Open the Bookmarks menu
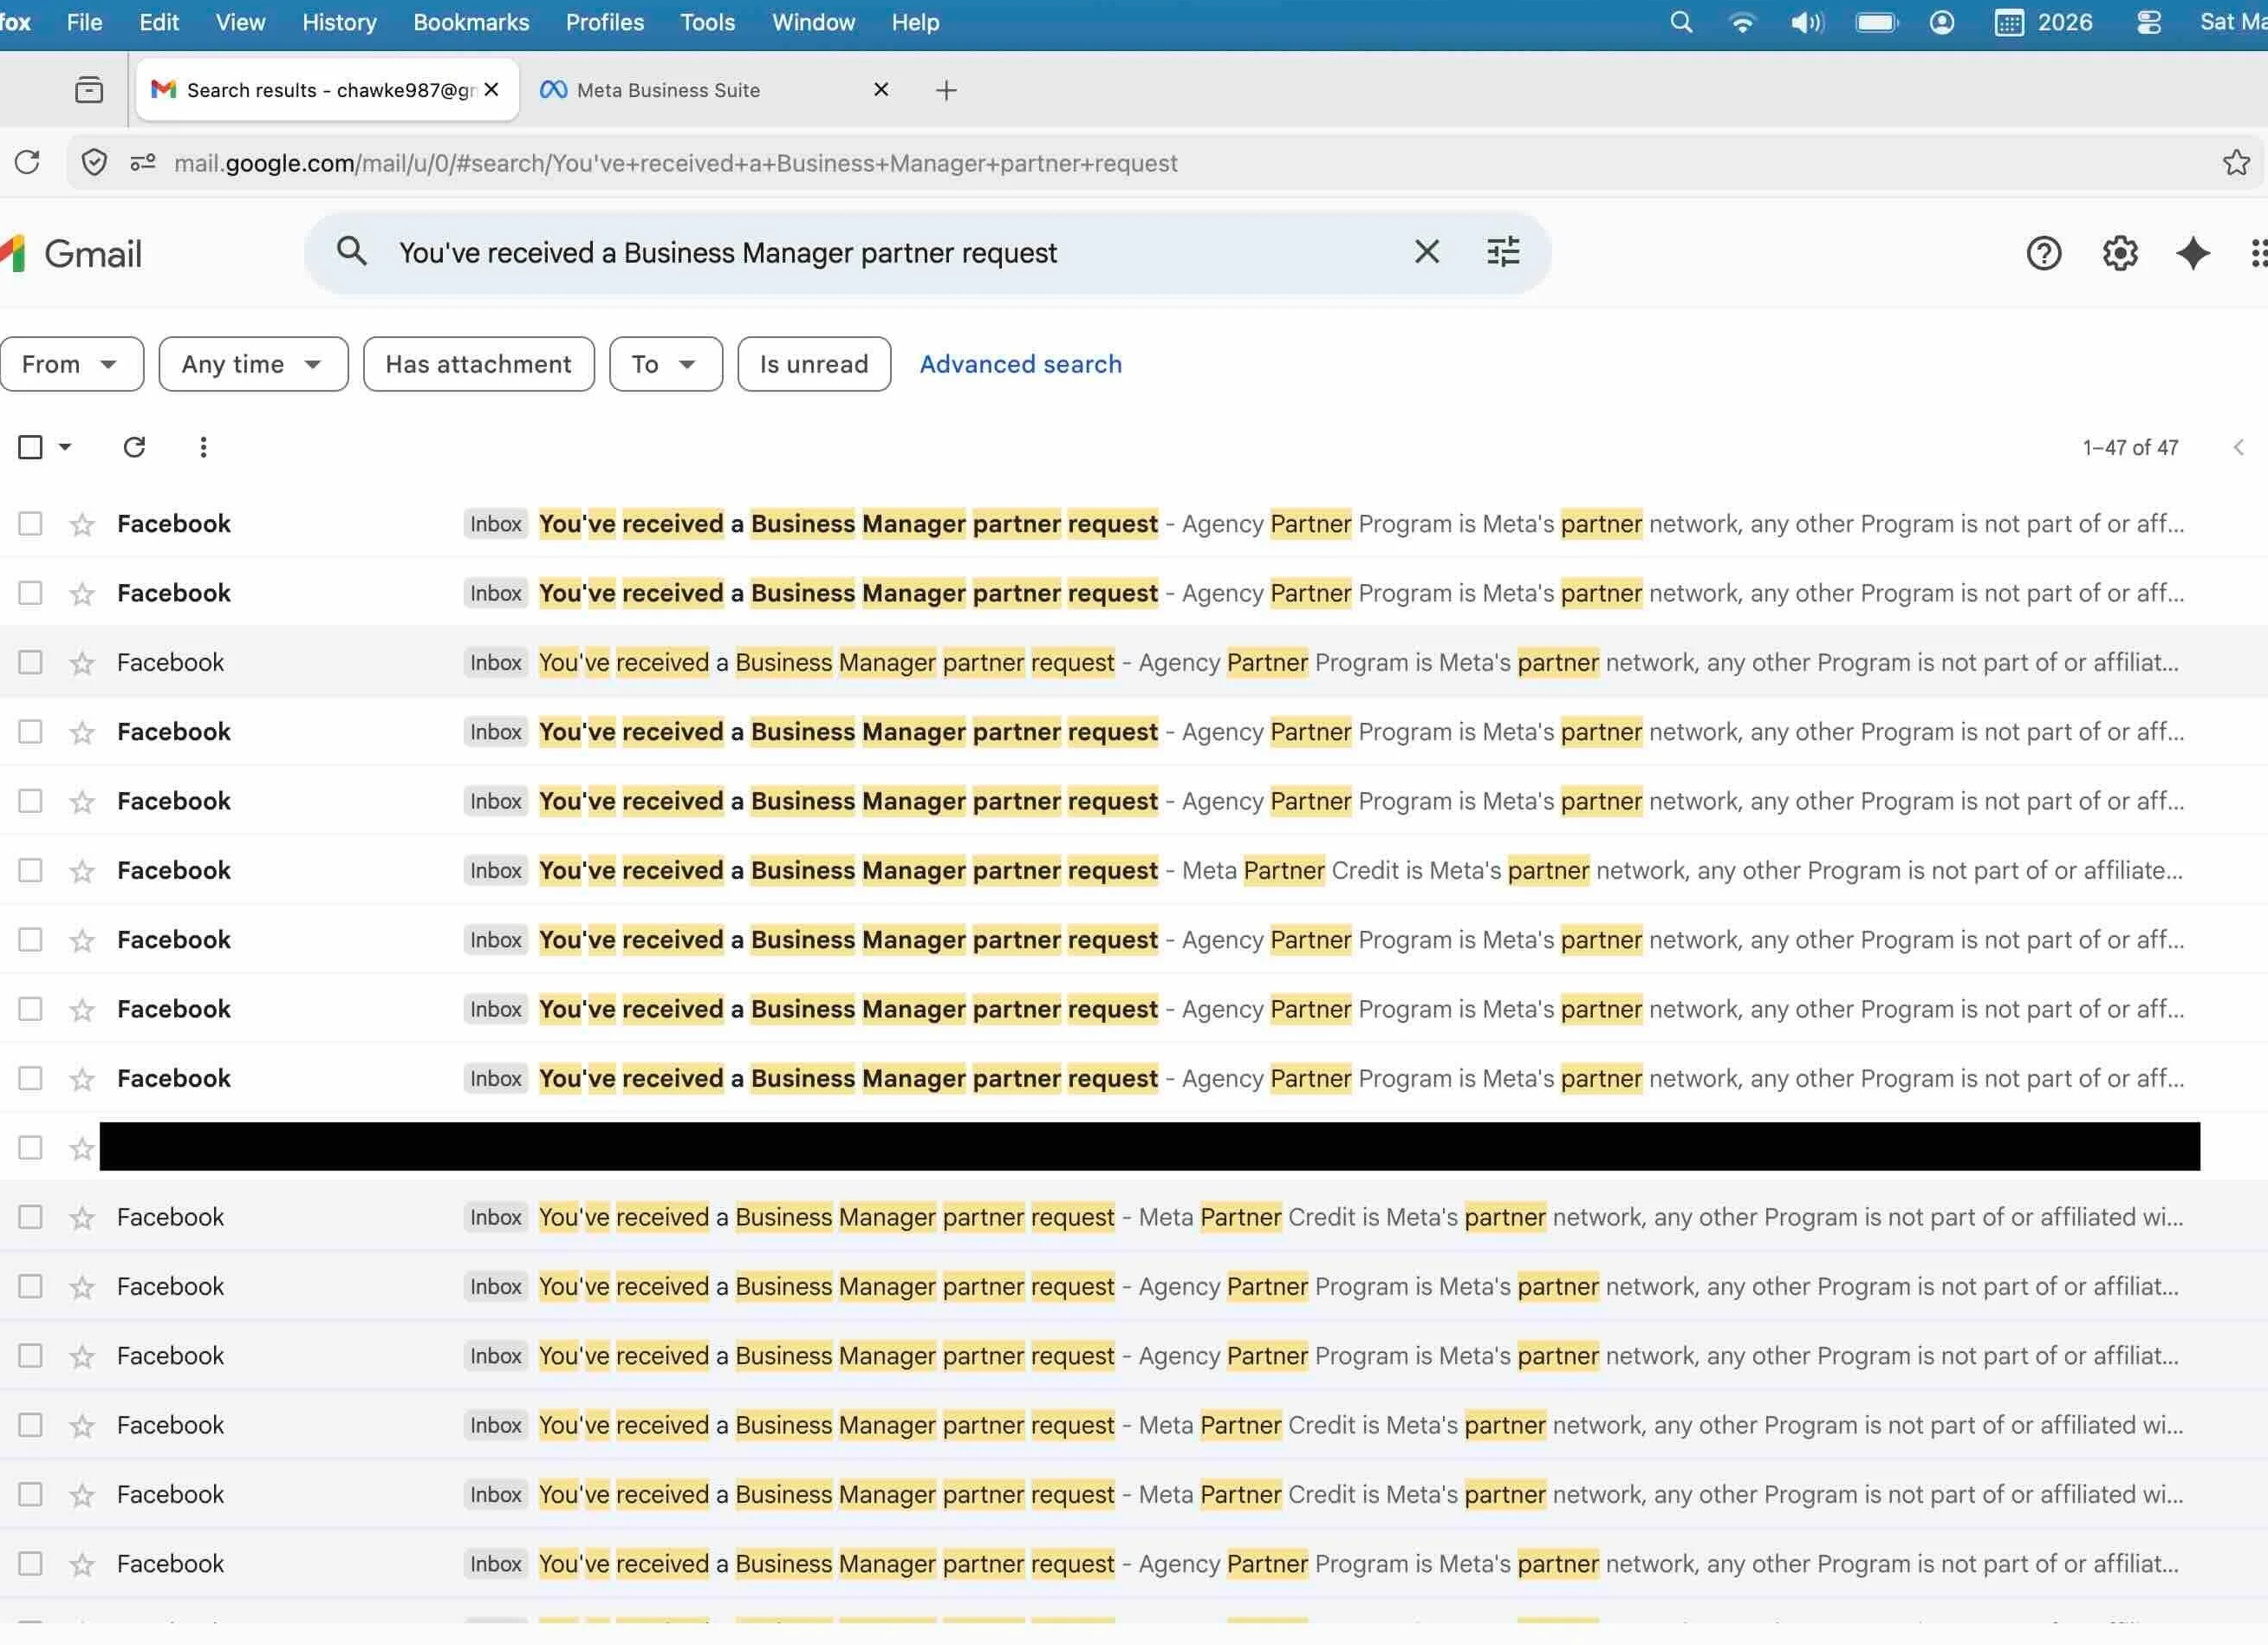Viewport: 2268px width, 1645px height. point(471,22)
